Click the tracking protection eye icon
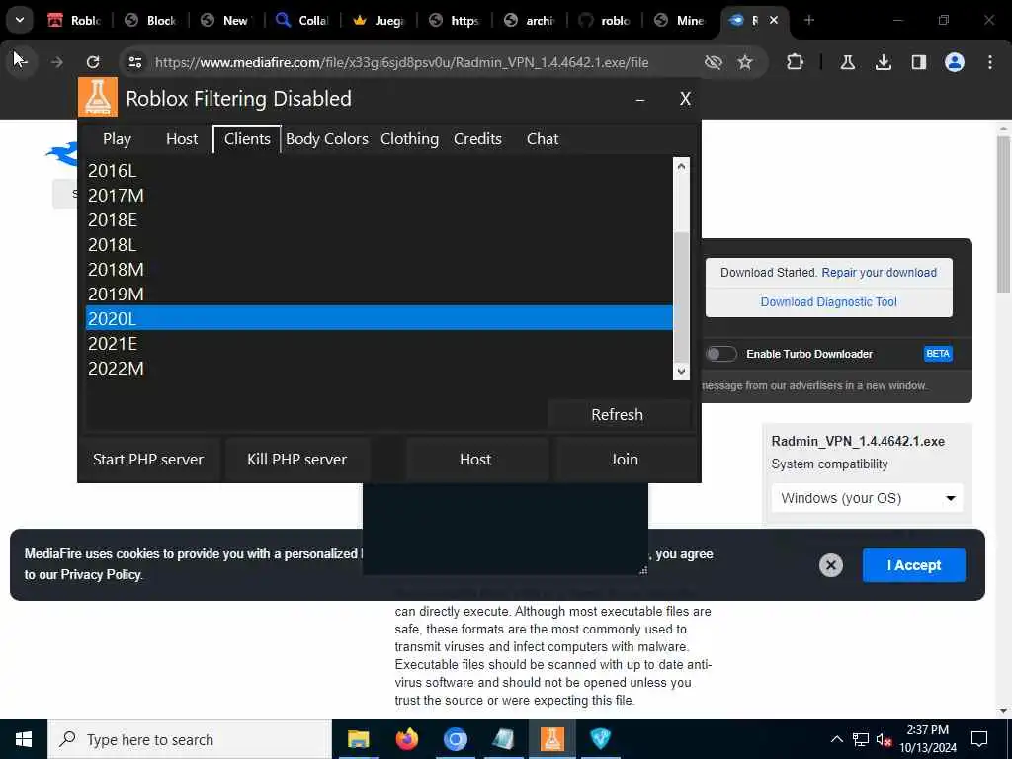Image resolution: width=1012 pixels, height=759 pixels. [x=714, y=62]
